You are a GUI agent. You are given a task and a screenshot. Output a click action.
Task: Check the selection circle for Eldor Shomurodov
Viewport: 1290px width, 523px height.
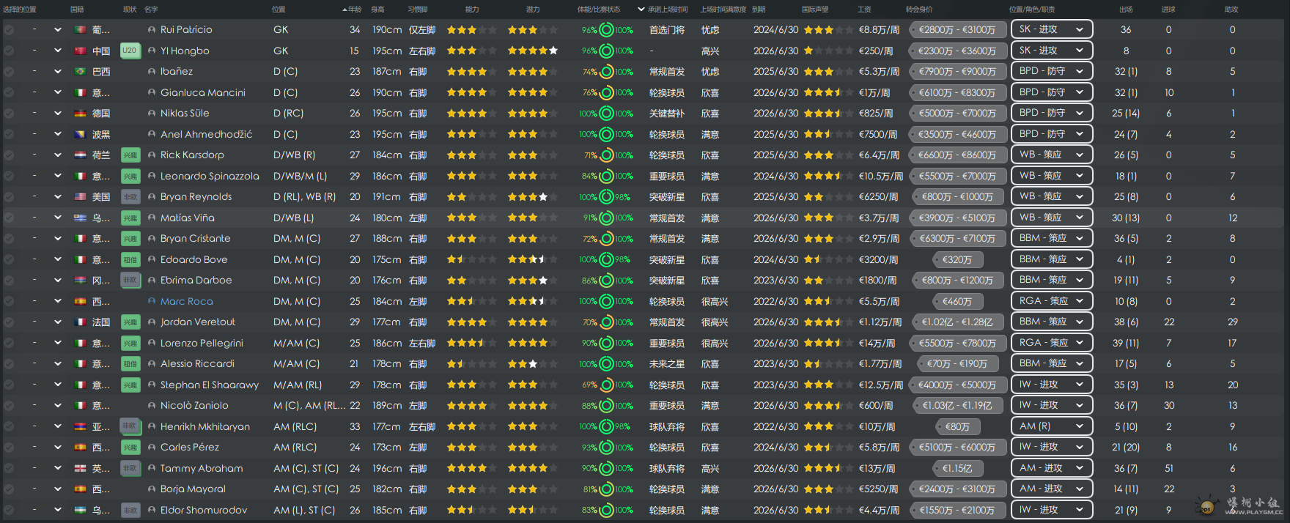coord(9,510)
